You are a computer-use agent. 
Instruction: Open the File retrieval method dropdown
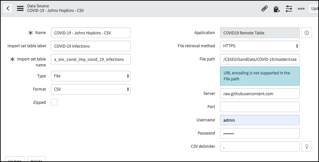coord(260,46)
